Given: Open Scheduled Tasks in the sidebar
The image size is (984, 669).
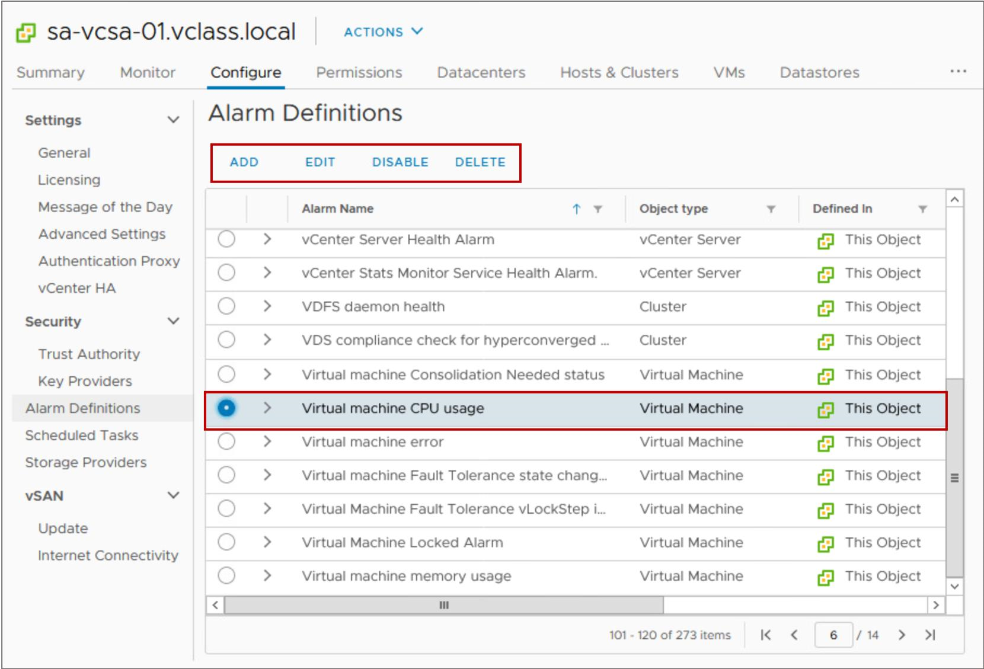Looking at the screenshot, I should click(x=82, y=436).
